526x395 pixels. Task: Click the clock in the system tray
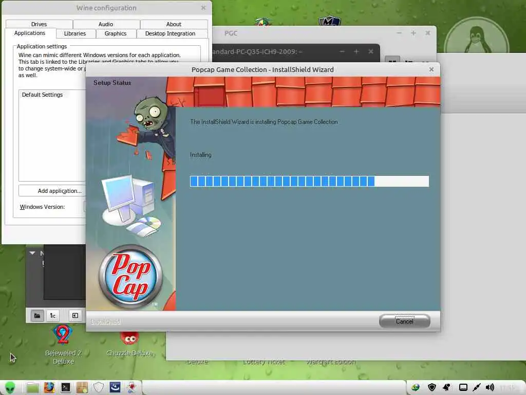tap(507, 388)
